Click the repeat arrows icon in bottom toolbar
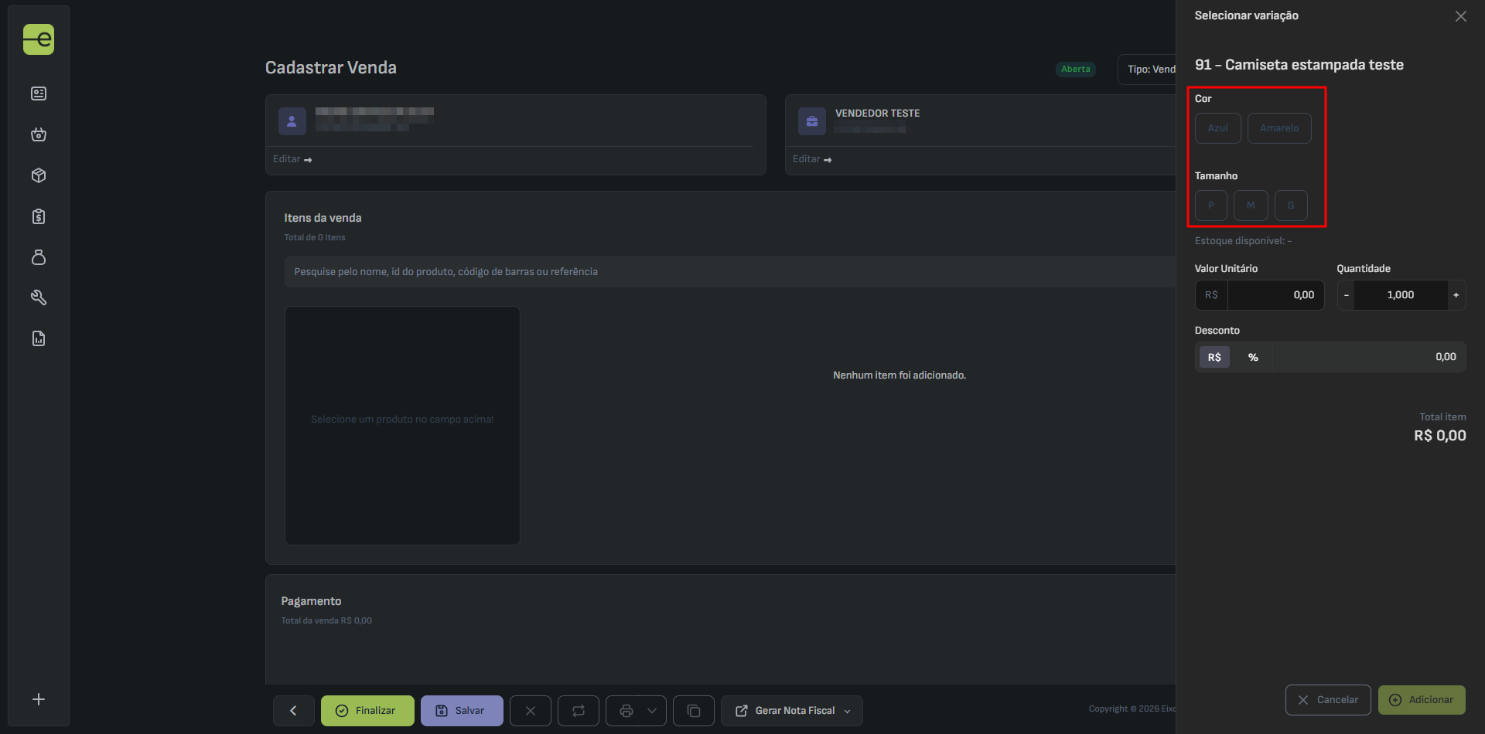 coord(579,711)
